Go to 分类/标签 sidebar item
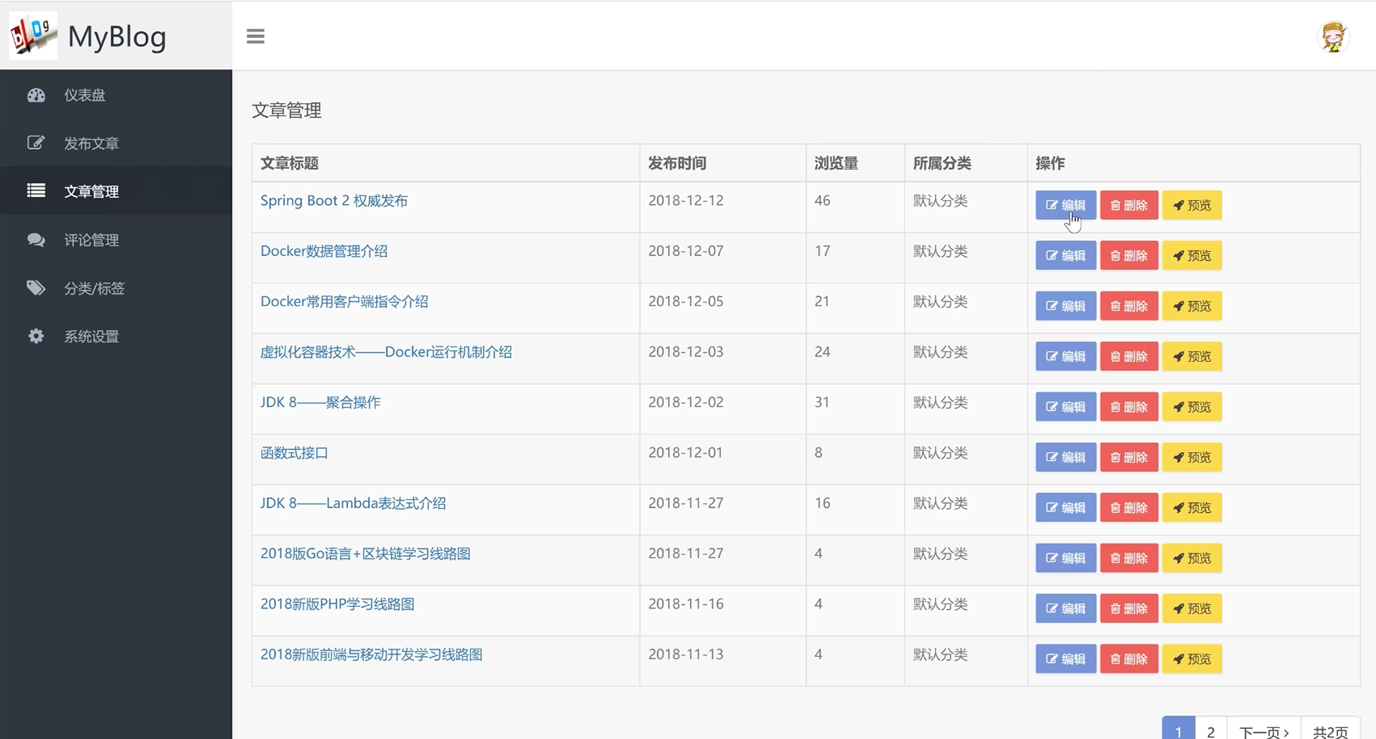 click(x=94, y=288)
